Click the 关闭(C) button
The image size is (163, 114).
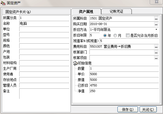(x=148, y=109)
